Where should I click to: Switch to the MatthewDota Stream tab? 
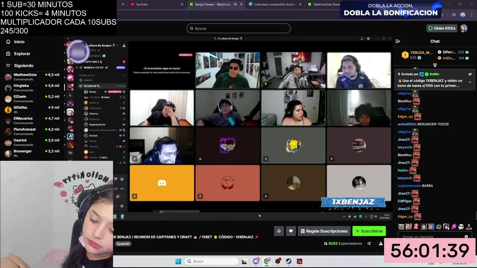coord(324,4)
